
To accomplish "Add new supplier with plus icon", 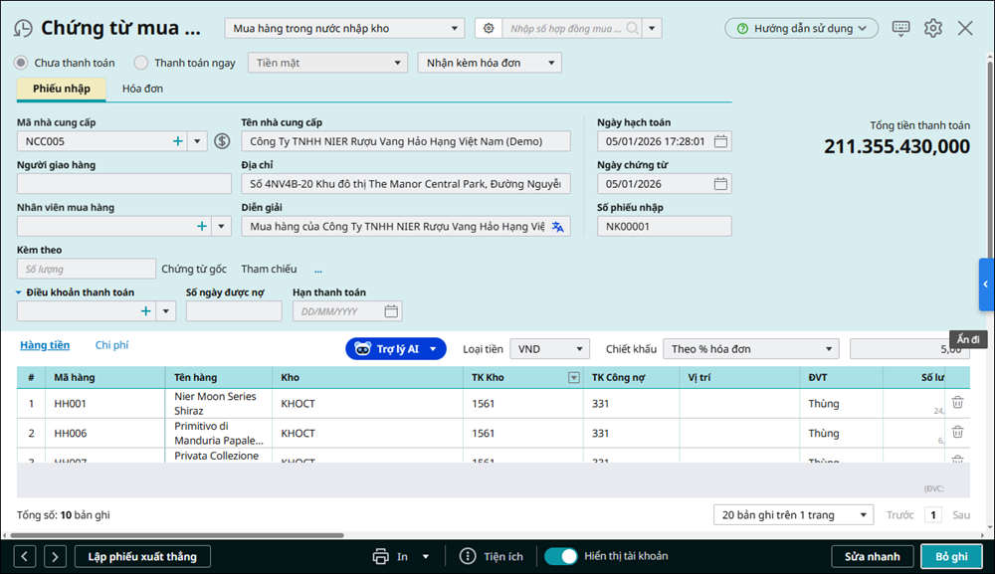I will coord(178,141).
